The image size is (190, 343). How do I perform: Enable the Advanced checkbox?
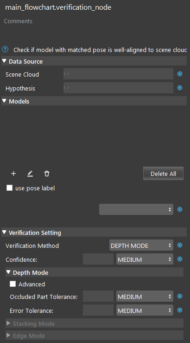(x=13, y=284)
